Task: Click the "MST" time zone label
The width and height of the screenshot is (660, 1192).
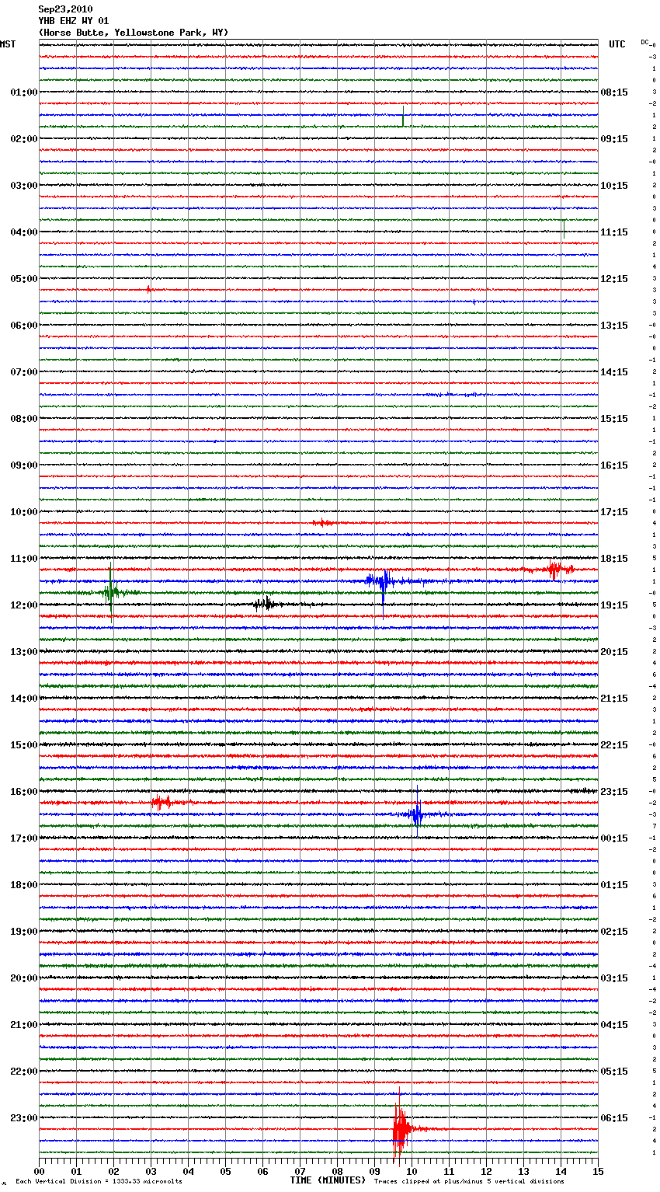Action: pyautogui.click(x=8, y=44)
